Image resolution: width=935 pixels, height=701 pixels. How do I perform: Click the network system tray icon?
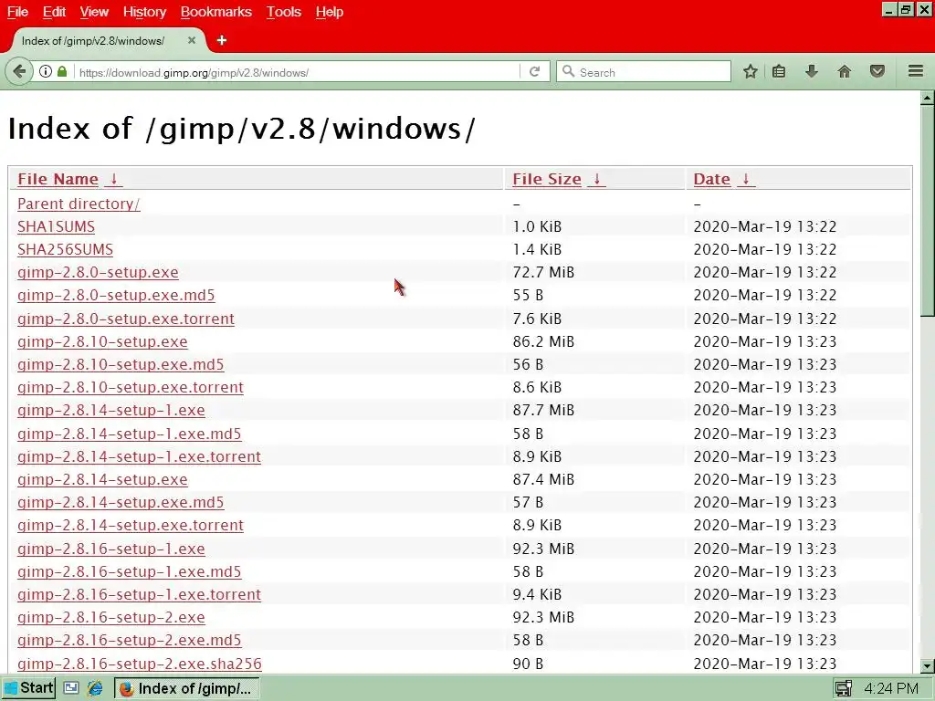pos(843,688)
